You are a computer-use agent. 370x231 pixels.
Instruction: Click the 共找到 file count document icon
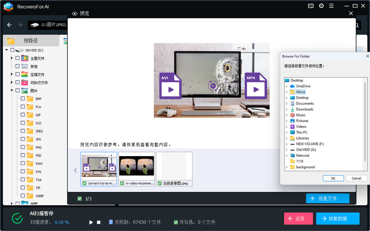111,222
